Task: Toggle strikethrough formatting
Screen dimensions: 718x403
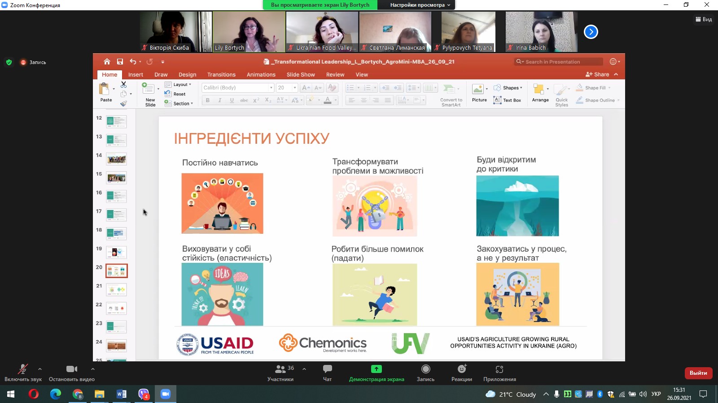Action: (x=244, y=100)
